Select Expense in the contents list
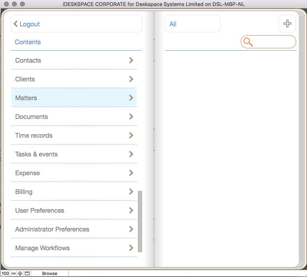 click(x=74, y=173)
